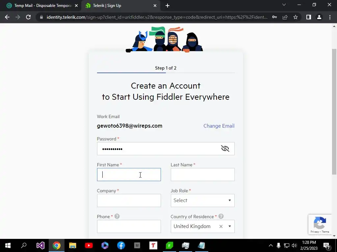The width and height of the screenshot is (337, 252).
Task: Open the Chrome profile icon
Action: [x=319, y=17]
